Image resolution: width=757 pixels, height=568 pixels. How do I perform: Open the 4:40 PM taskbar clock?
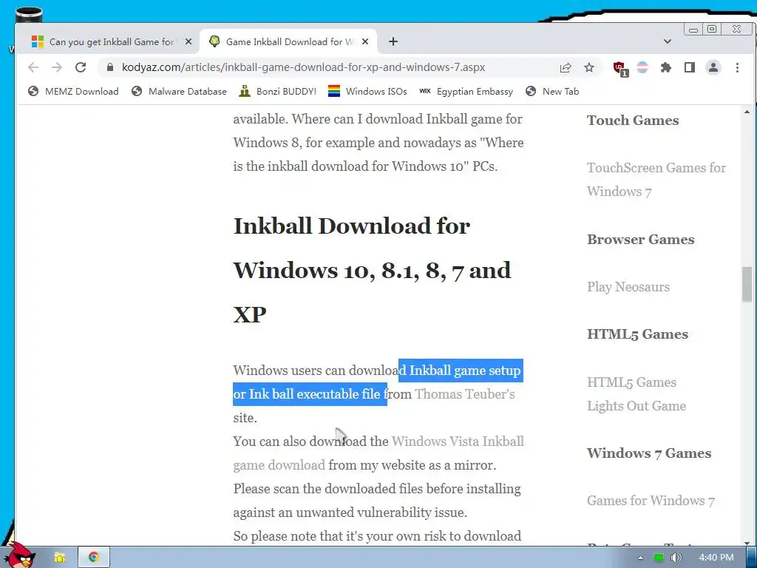pyautogui.click(x=716, y=558)
